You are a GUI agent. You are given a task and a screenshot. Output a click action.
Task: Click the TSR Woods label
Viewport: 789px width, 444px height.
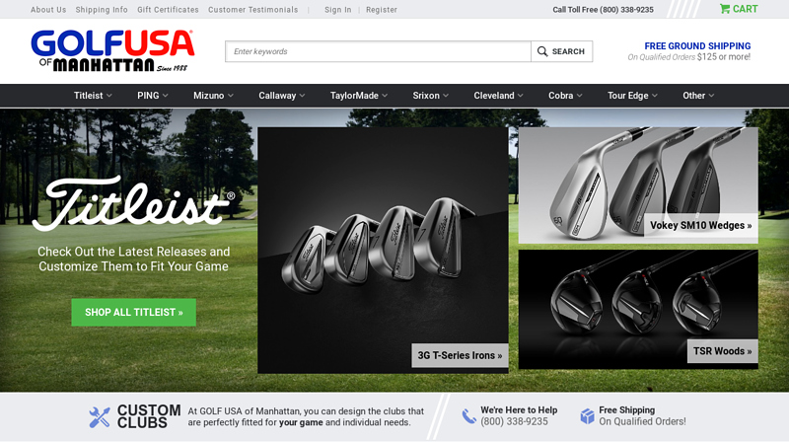pos(723,351)
